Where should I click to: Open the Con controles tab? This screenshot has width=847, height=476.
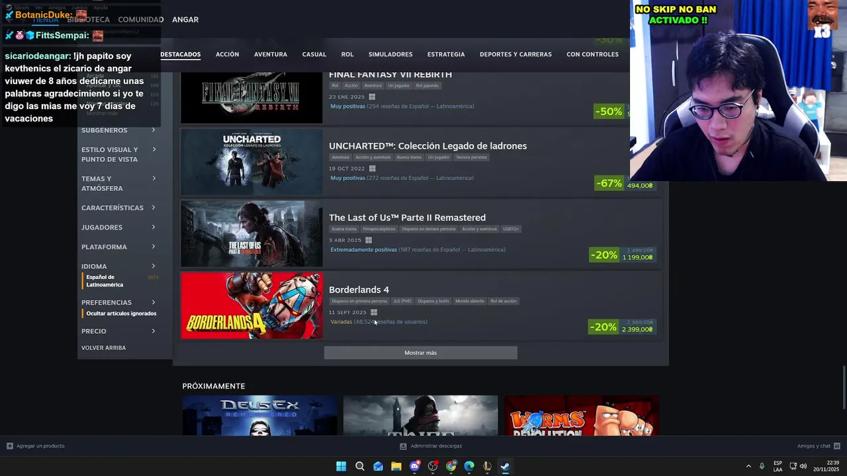(x=592, y=54)
